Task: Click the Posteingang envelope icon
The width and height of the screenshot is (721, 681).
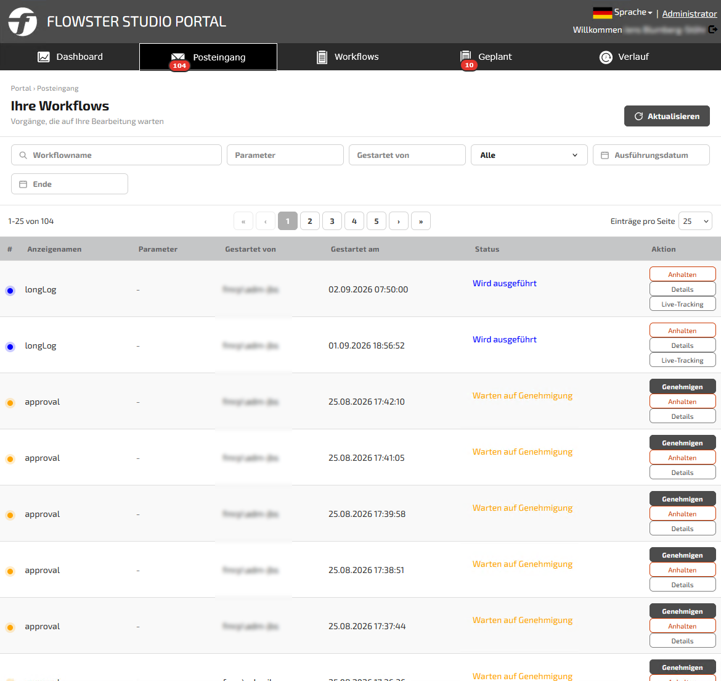Action: (178, 57)
